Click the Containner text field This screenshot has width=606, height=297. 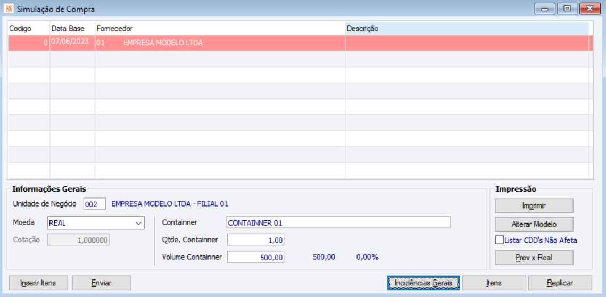pos(338,222)
